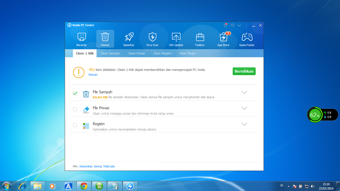Viewport: 340px width, 191px height.
Task: Click the upload 0 B speed indicator
Action: (328, 113)
